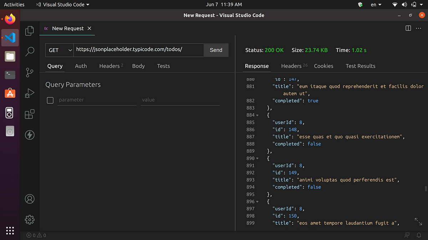
Task: Click the request URL input field
Action: coord(138,50)
